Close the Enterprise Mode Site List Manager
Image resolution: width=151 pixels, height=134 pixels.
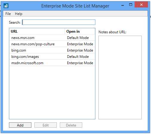click(141, 4)
